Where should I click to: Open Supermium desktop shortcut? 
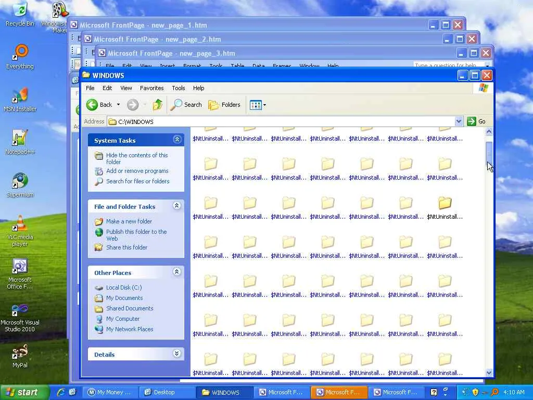click(20, 185)
